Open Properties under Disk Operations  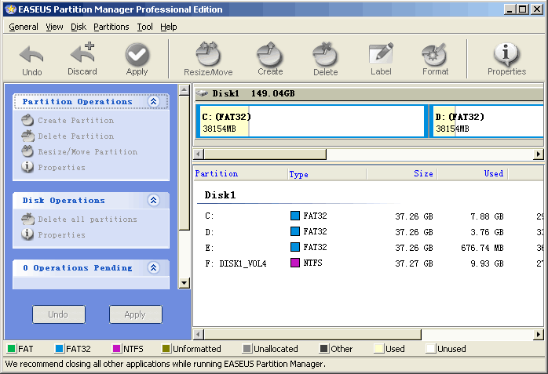click(53, 234)
